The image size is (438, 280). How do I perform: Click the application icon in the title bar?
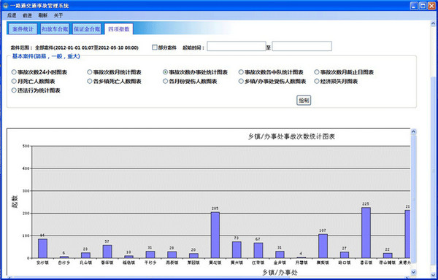point(5,6)
